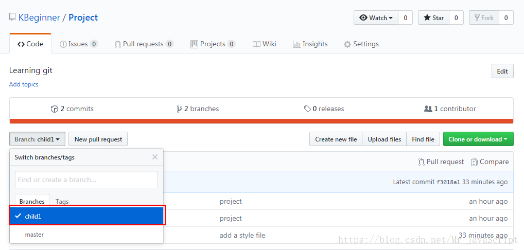Click the Find file button
The height and width of the screenshot is (250, 524).
423,139
